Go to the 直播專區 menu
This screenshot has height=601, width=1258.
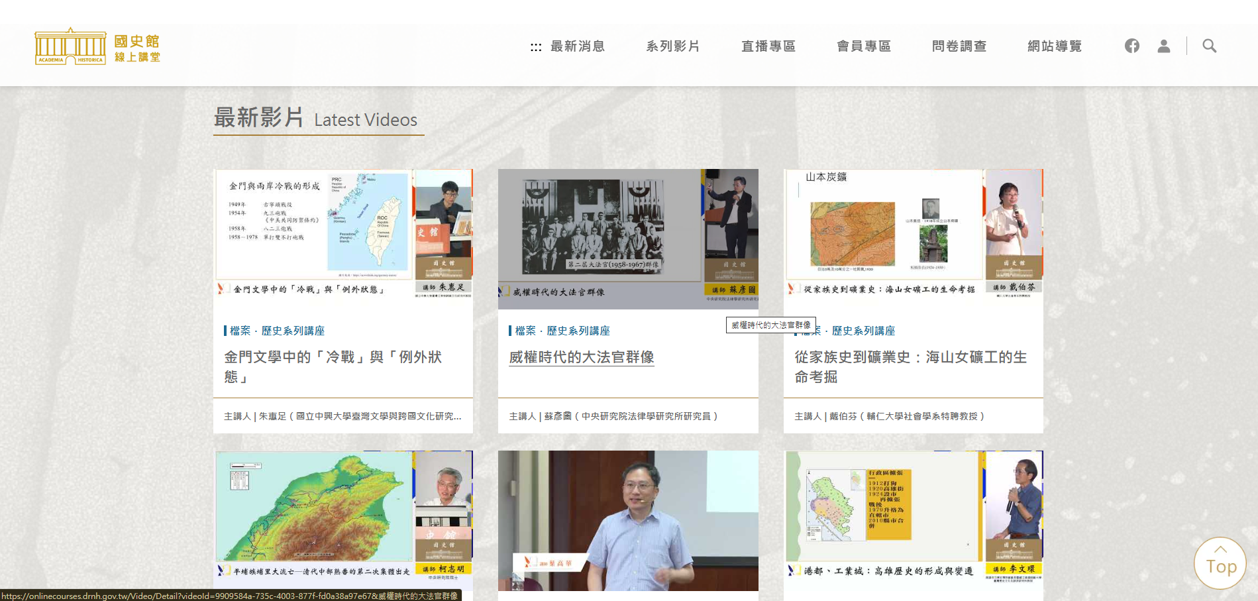tap(768, 46)
